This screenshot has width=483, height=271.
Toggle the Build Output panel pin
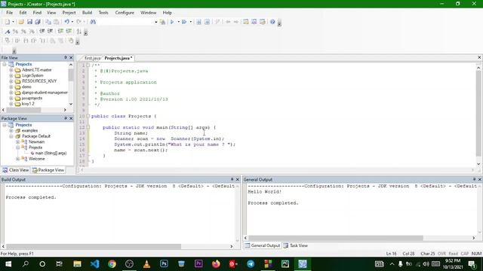pyautogui.click(x=232, y=179)
